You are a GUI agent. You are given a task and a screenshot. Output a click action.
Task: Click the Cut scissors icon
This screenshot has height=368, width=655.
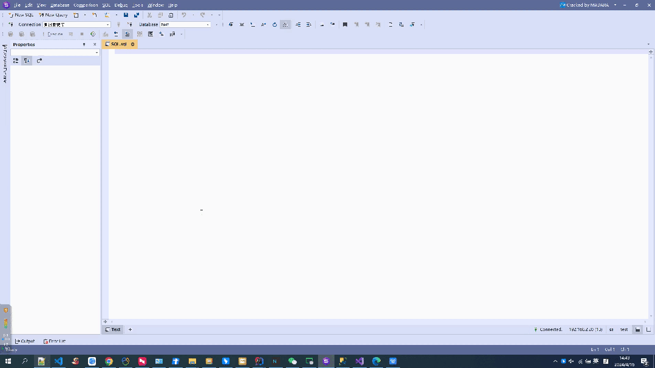tap(149, 15)
